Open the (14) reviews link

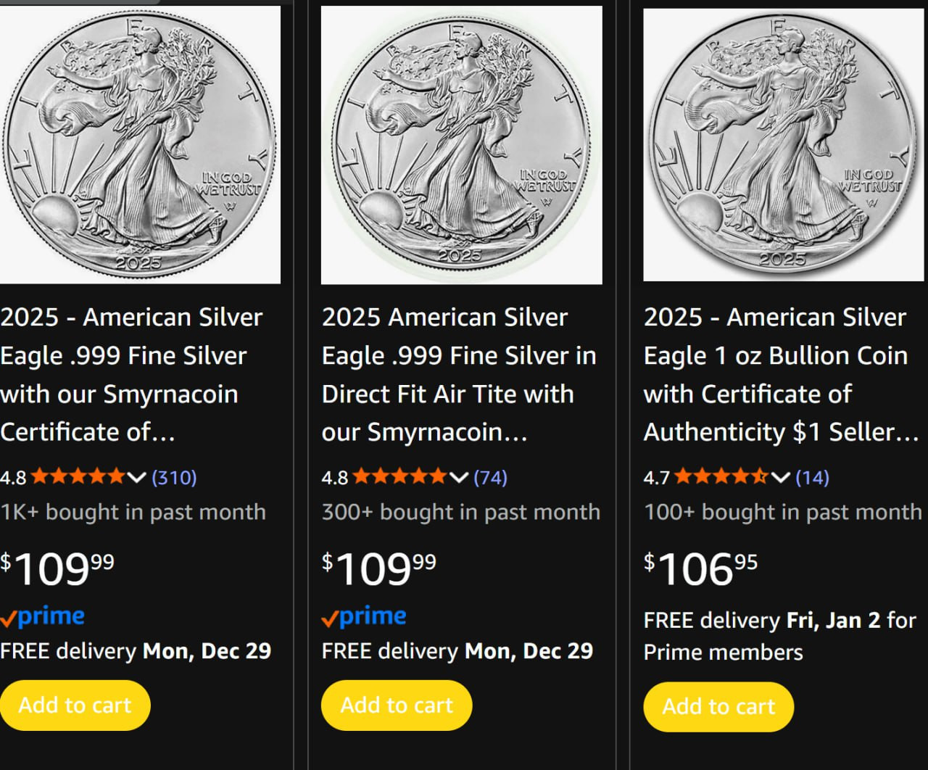(x=812, y=477)
